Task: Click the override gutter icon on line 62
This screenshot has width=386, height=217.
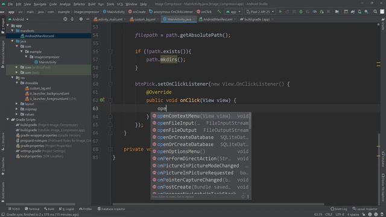Action: click(102, 100)
